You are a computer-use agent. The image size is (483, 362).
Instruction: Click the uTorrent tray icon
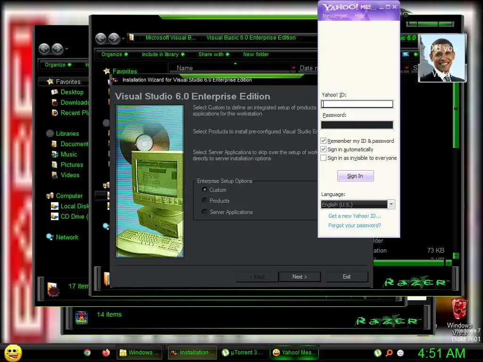[378, 353]
